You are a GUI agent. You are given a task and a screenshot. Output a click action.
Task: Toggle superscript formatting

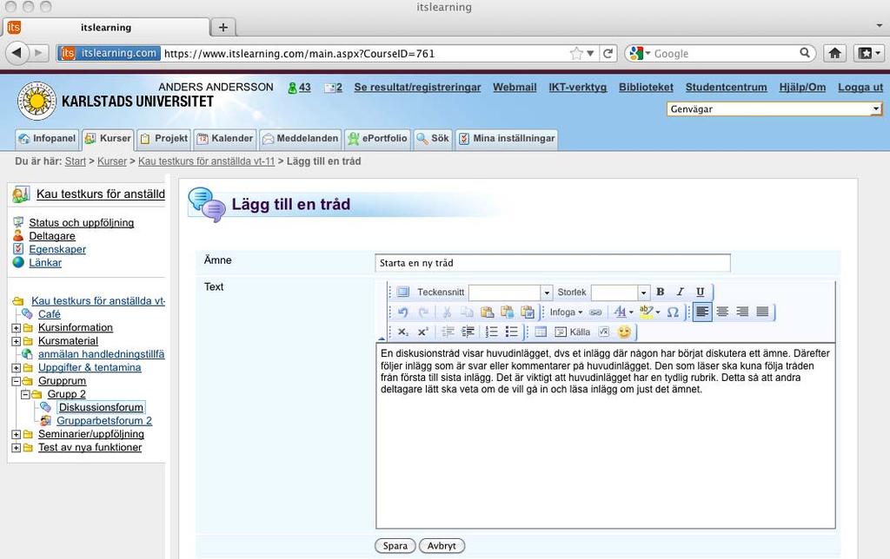point(423,332)
